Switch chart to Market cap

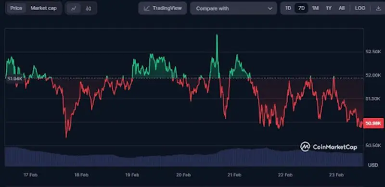(x=43, y=8)
